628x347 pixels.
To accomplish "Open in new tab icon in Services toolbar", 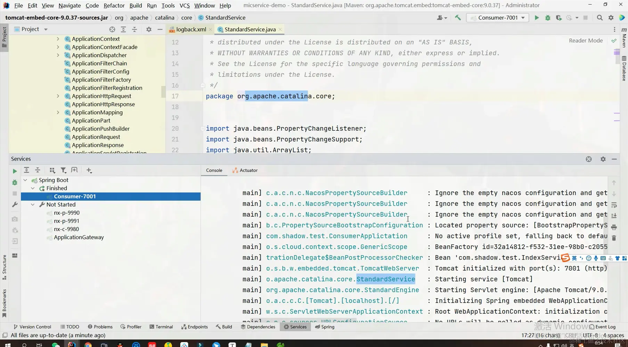I will click(74, 170).
